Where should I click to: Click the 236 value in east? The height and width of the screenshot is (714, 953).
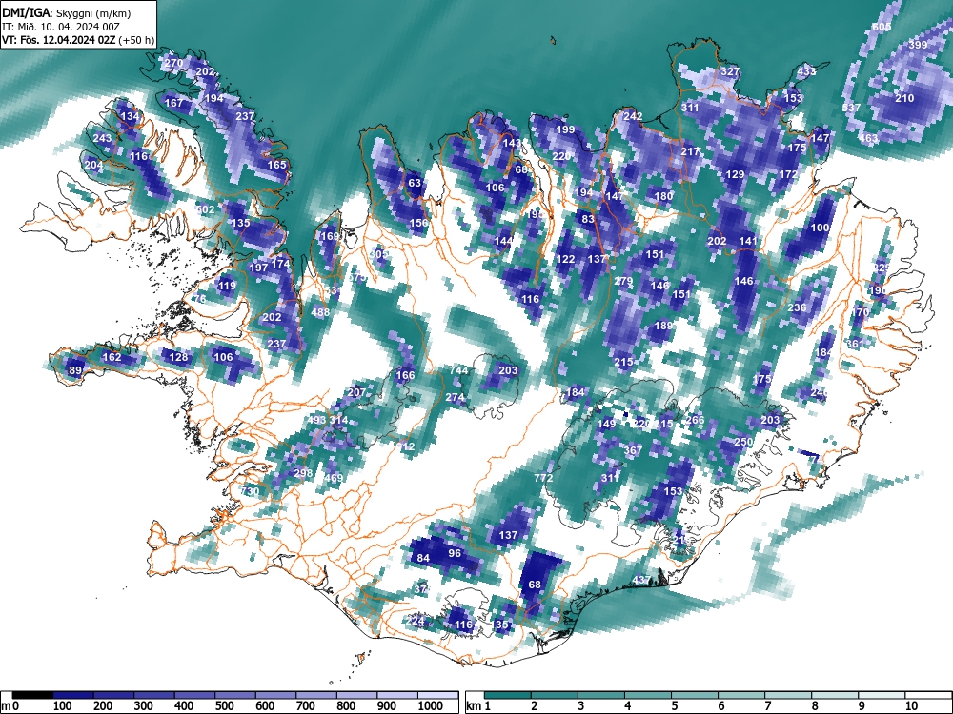[x=797, y=307]
